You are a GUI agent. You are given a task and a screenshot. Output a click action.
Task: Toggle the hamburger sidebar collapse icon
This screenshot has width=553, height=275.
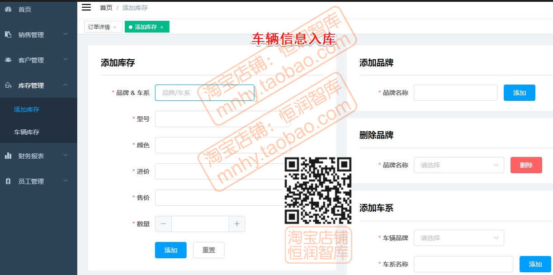pos(86,7)
